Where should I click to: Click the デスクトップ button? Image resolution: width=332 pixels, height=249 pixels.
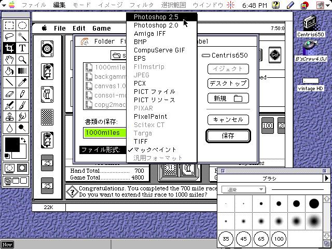coord(228,84)
